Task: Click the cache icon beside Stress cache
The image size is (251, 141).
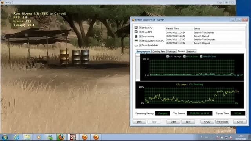Action: point(136,36)
